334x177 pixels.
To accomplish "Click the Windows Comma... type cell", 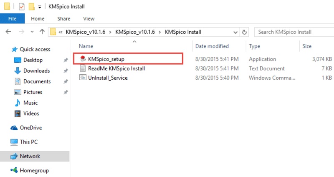I will pyautogui.click(x=272, y=78).
